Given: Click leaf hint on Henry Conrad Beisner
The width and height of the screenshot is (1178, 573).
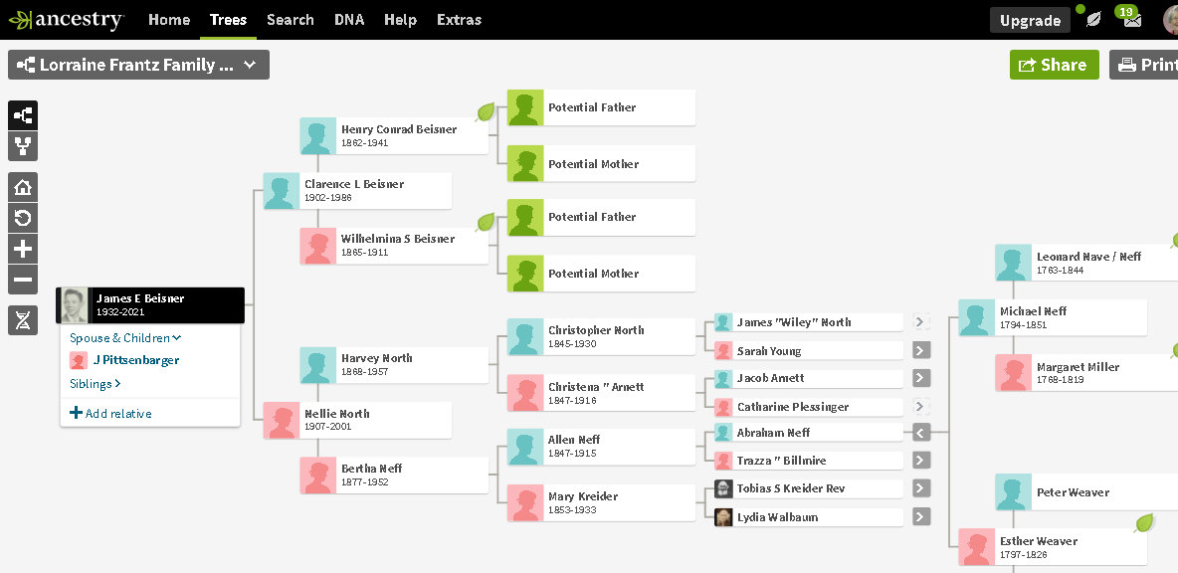Looking at the screenshot, I should 485,111.
